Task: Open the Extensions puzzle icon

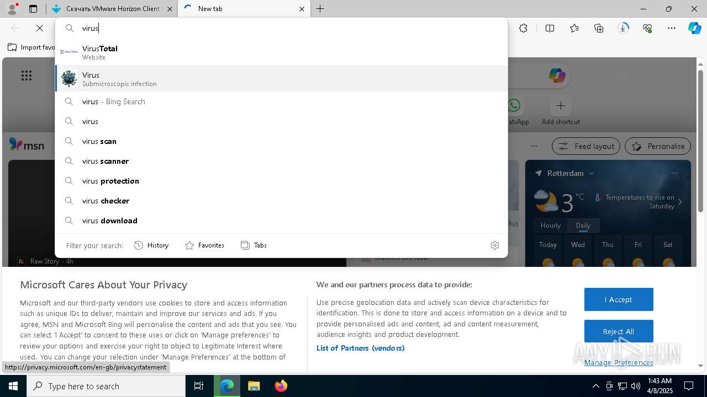Action: tap(523, 28)
